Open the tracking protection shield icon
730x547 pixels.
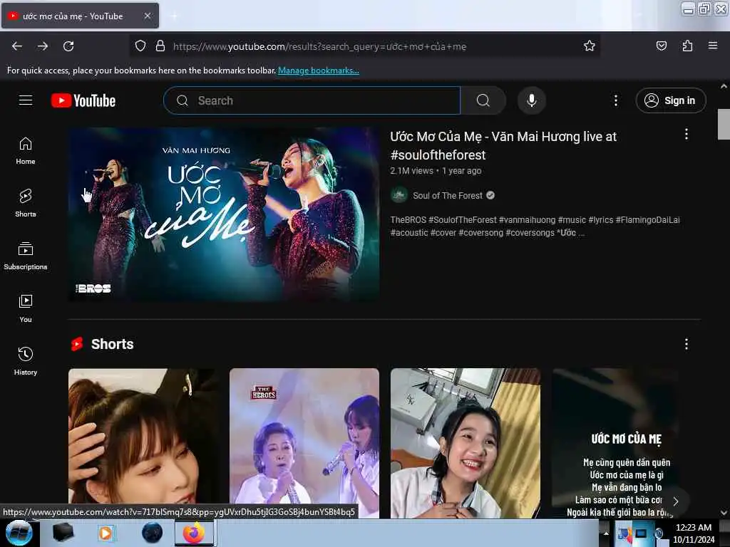(x=140, y=46)
